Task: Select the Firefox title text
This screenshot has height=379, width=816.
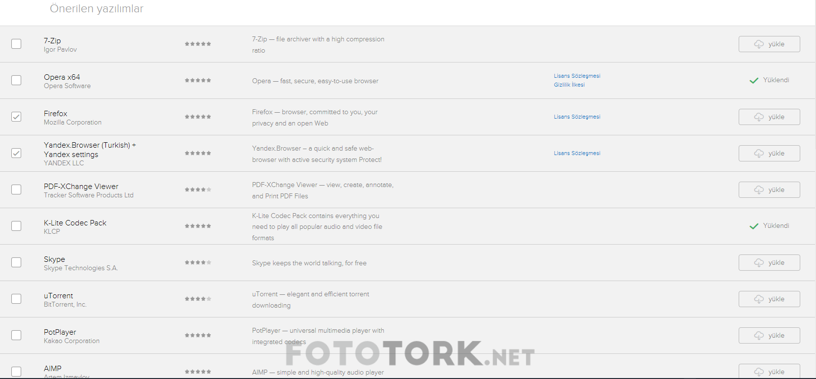Action: [56, 114]
